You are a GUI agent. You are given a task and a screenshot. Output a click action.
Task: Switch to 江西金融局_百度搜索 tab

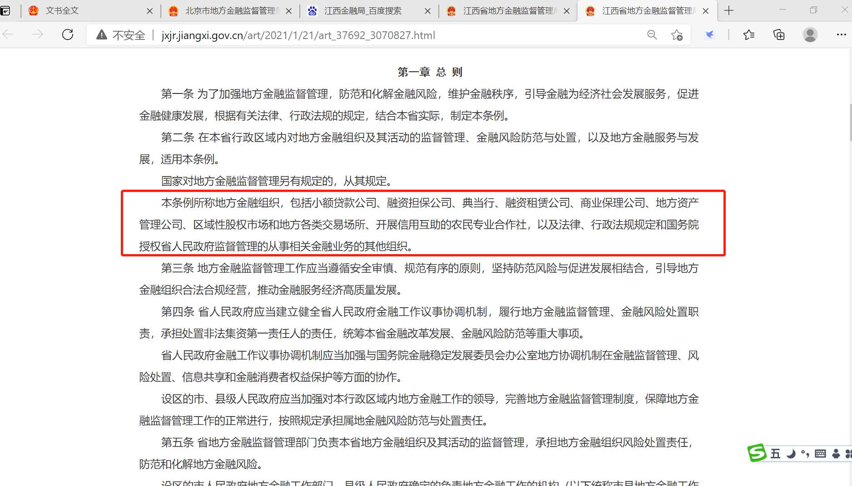[363, 10]
